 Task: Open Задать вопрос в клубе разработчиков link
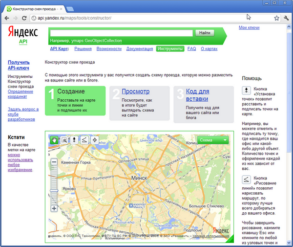[x=23, y=114]
